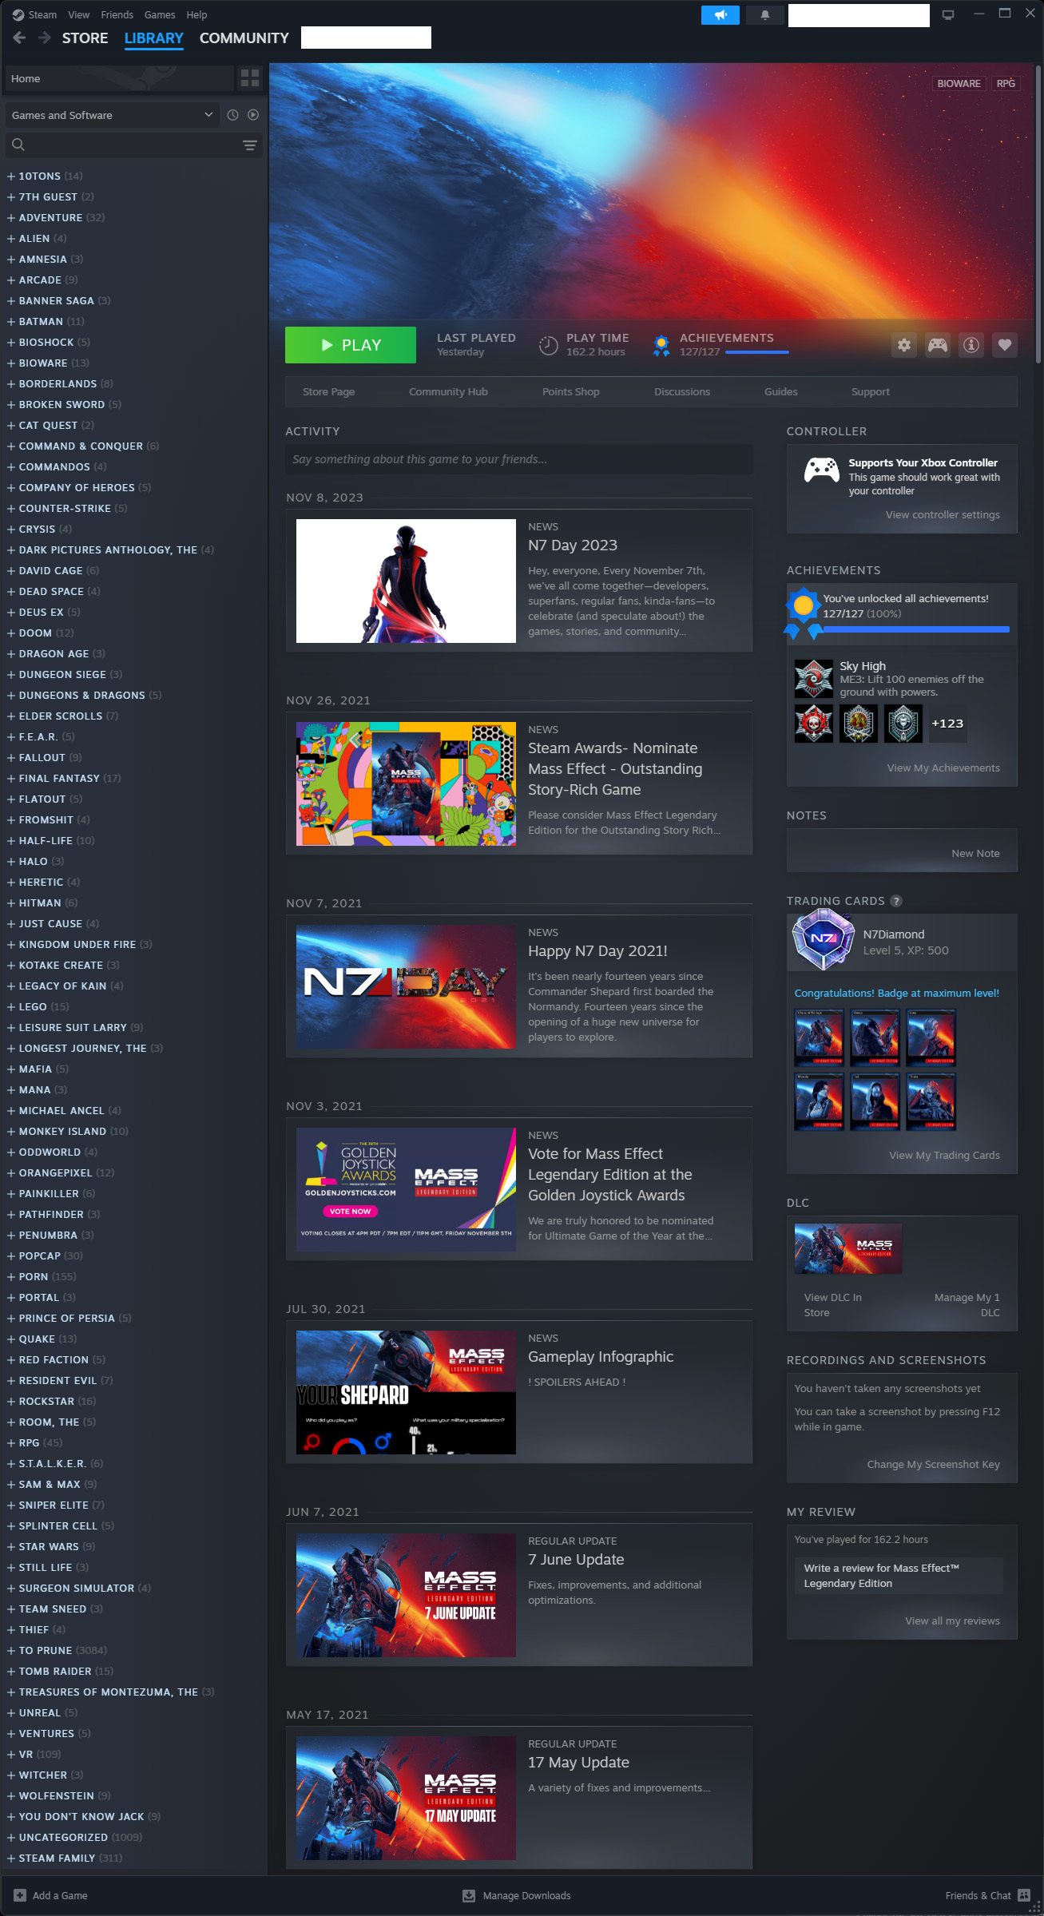Viewport: 1044px width, 1916px height.
Task: Click View controller settings
Action: (943, 514)
